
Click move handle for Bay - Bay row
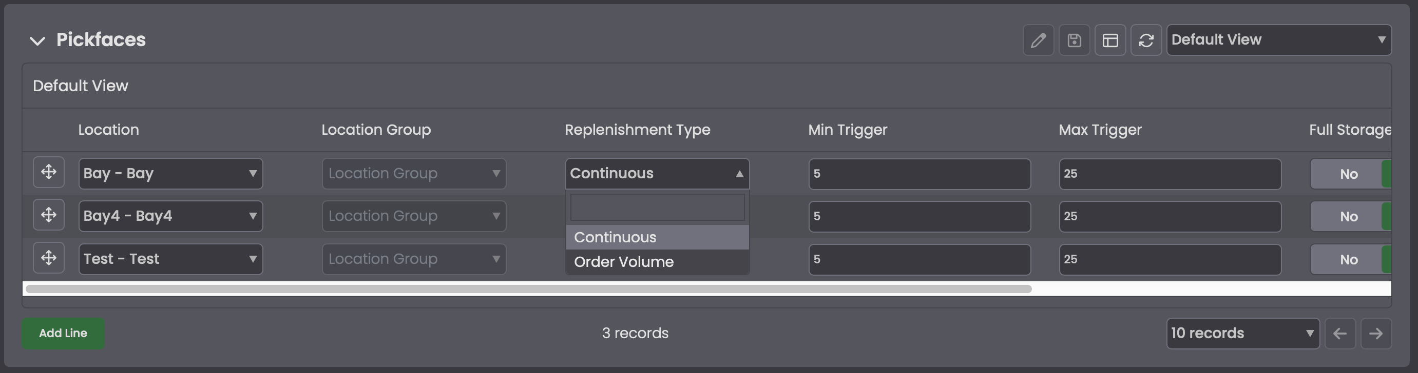49,173
